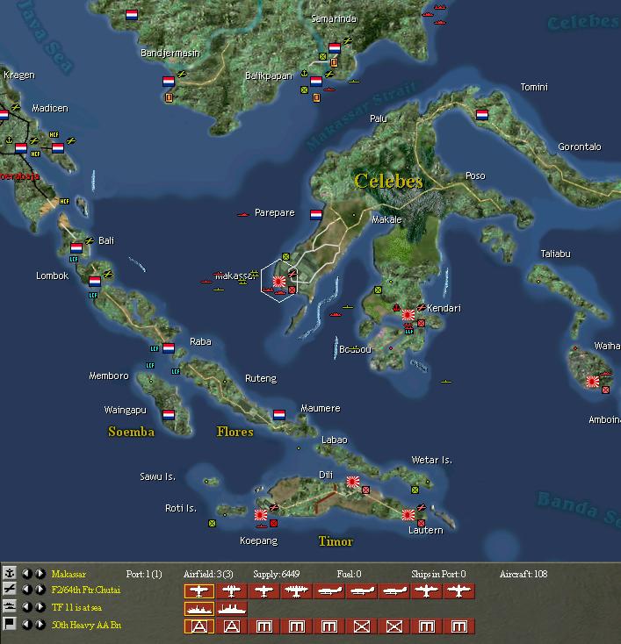Click the Japanese flag at Kendari
Viewport: 621px width, 644px height.
pos(408,315)
